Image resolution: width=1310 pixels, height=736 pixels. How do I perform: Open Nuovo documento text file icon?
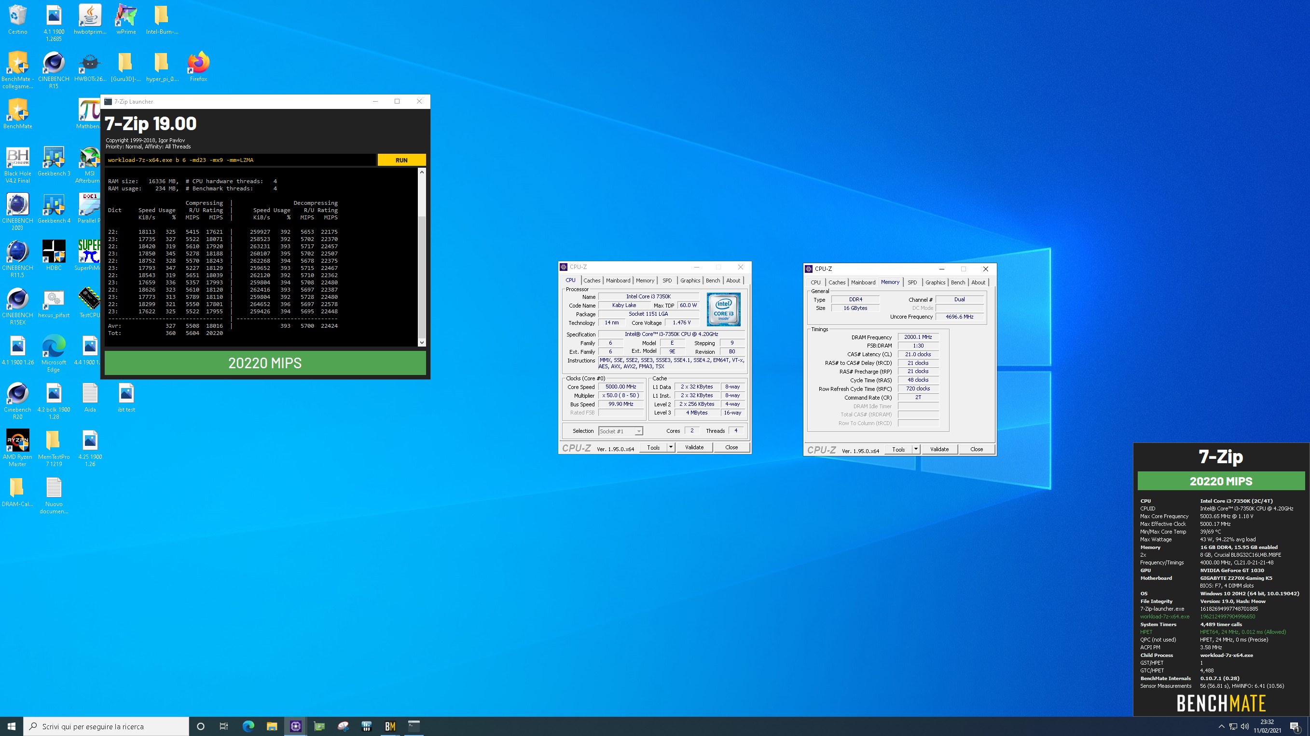coord(54,496)
